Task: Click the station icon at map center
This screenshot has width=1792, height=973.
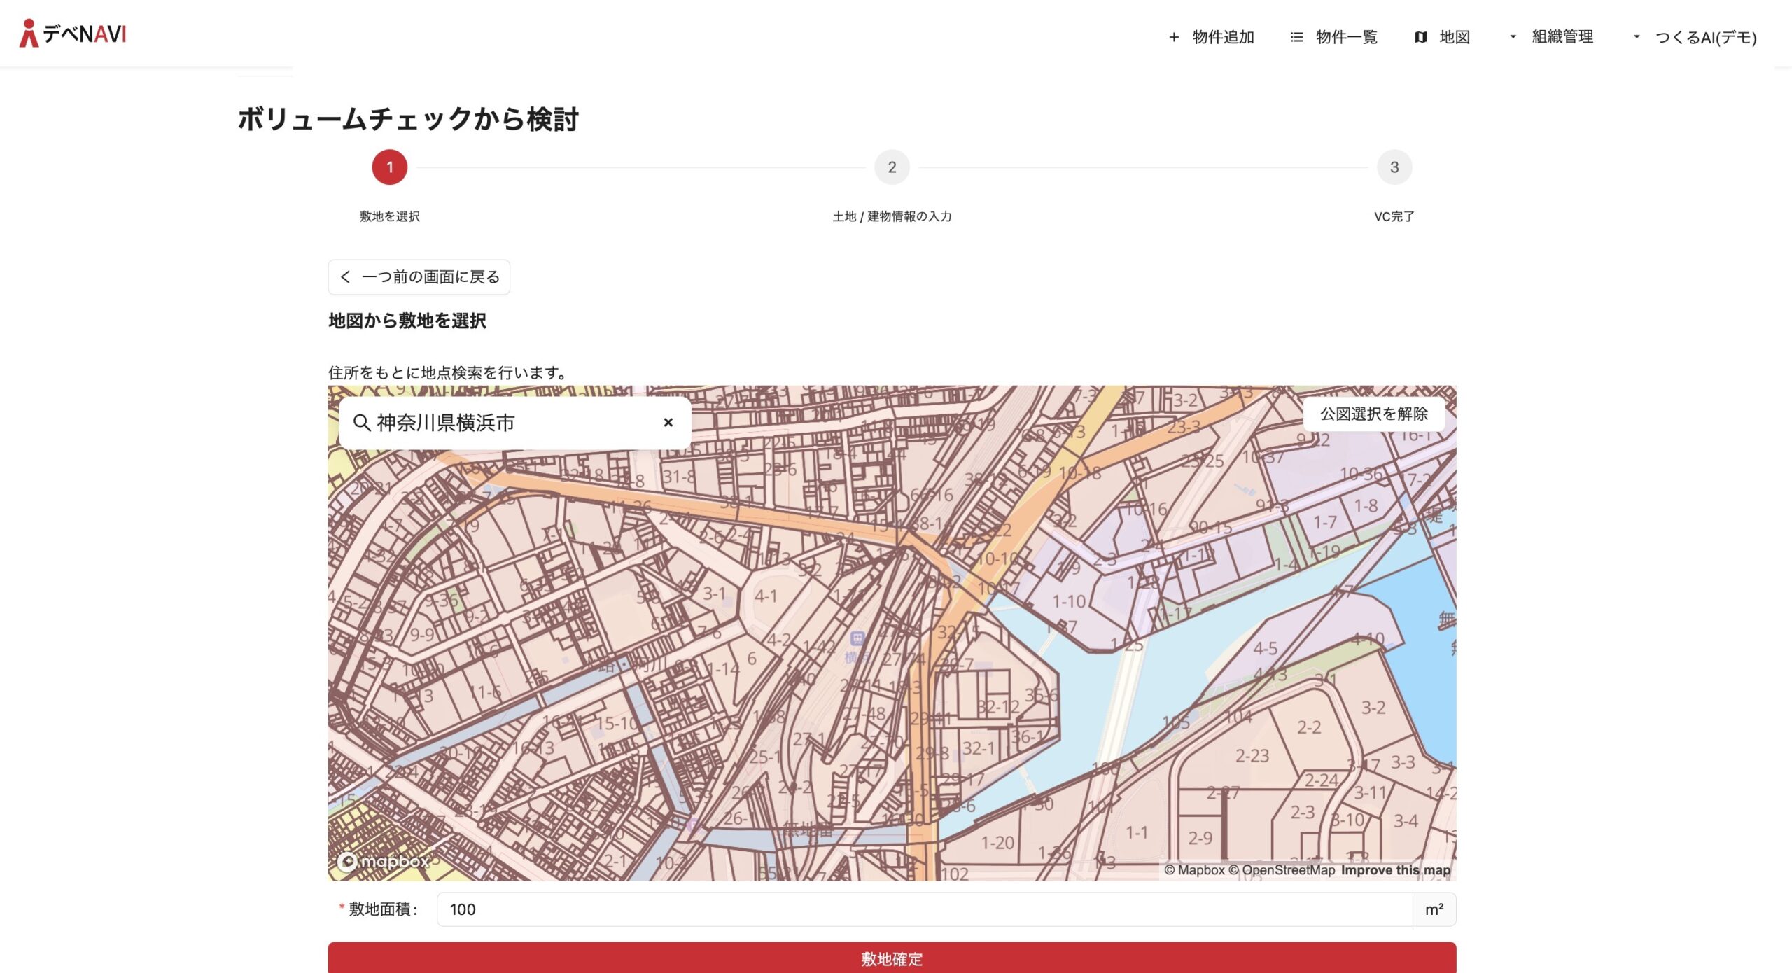Action: click(x=857, y=638)
